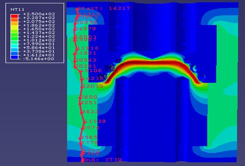Pick path node label 7600
Screen dimensions: 245x166
point(88,97)
